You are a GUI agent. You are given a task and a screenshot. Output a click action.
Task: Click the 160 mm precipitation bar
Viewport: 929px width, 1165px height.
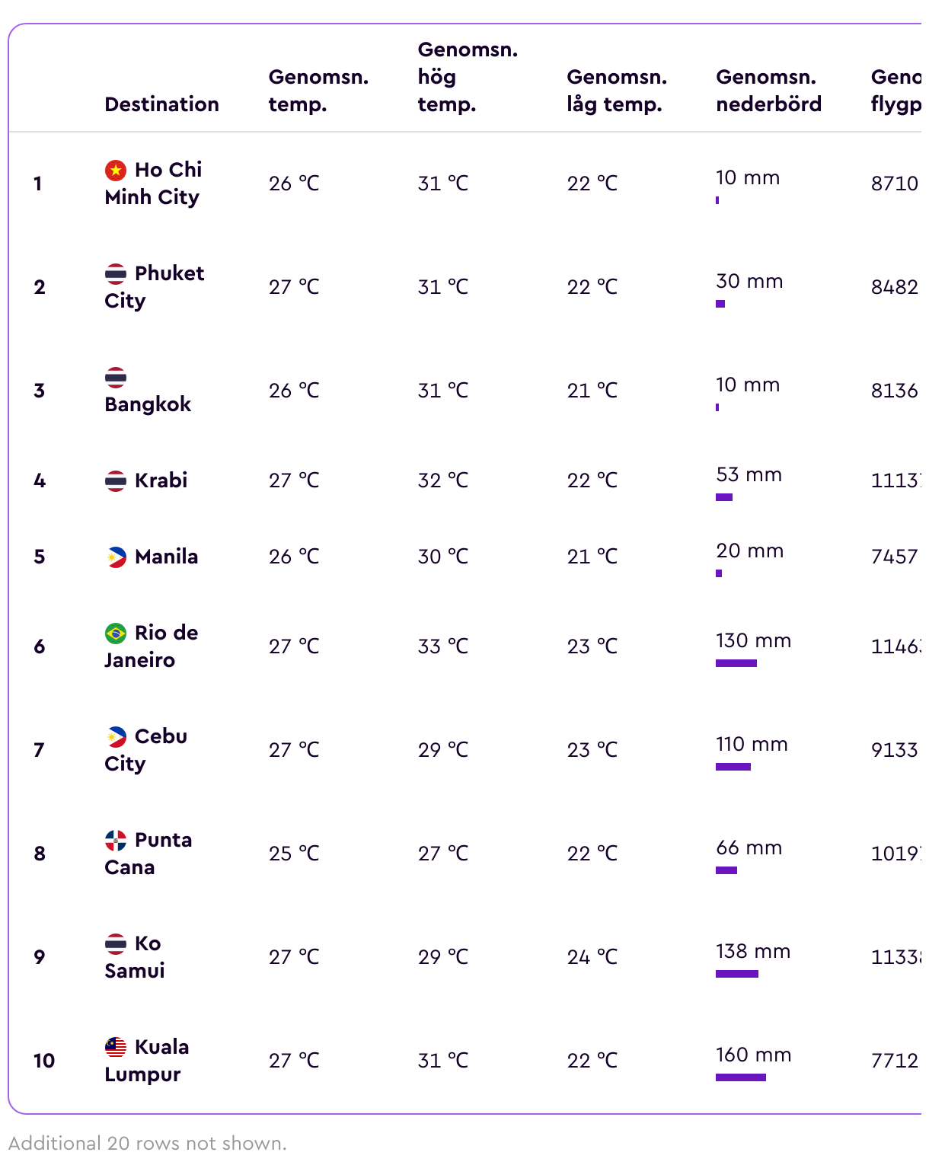[740, 1077]
